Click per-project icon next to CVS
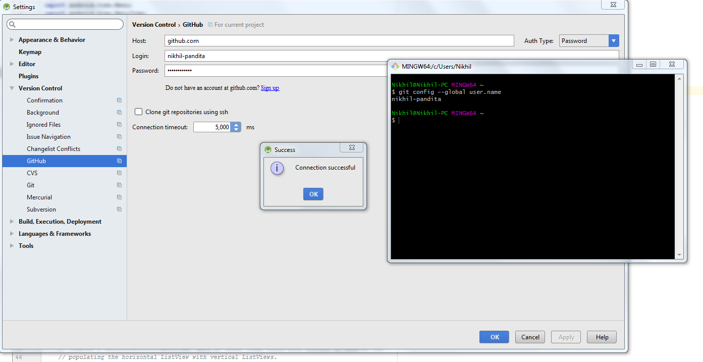 click(119, 173)
